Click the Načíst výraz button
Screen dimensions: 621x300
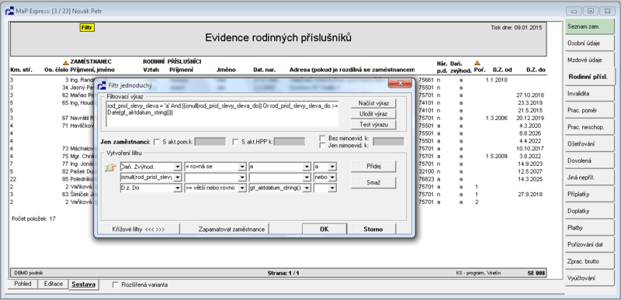pyautogui.click(x=373, y=103)
